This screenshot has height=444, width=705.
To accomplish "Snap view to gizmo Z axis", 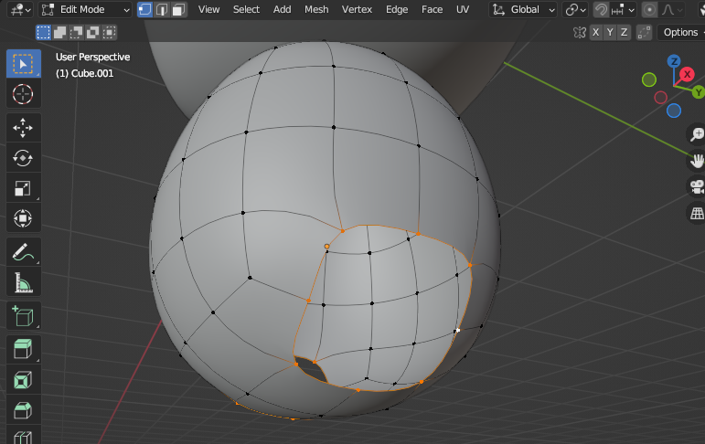I will 674,61.
